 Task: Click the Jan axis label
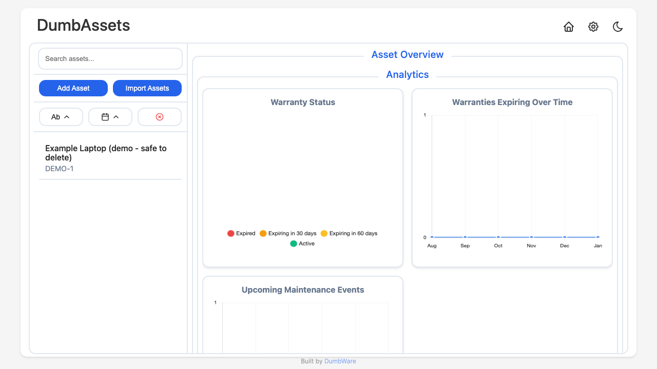(x=598, y=246)
